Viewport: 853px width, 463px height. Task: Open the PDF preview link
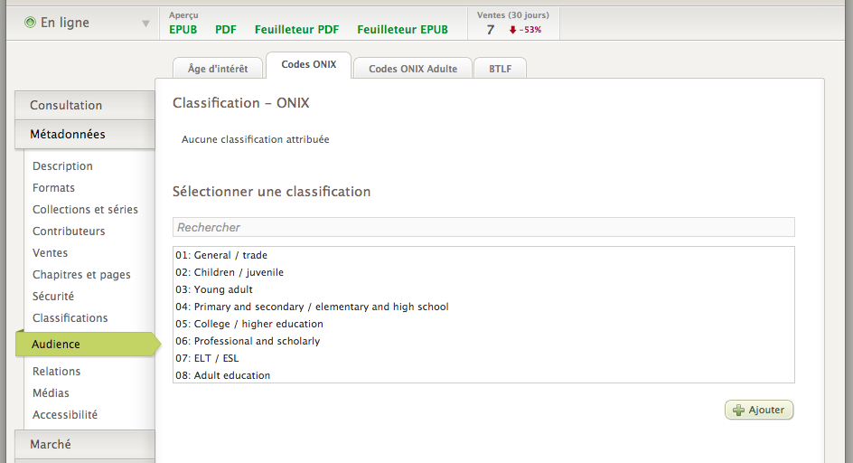click(x=226, y=30)
